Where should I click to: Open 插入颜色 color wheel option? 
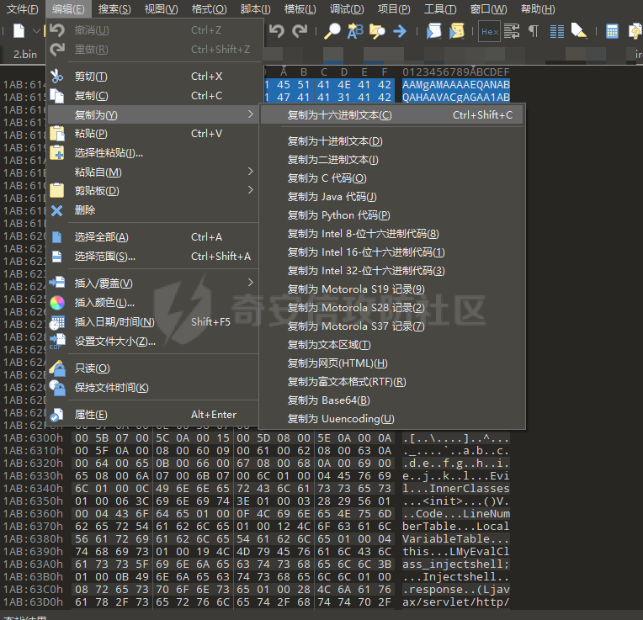point(104,303)
